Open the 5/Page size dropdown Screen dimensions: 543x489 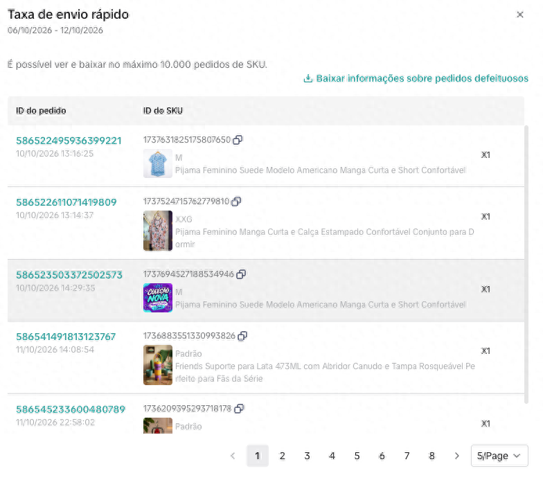[499, 456]
